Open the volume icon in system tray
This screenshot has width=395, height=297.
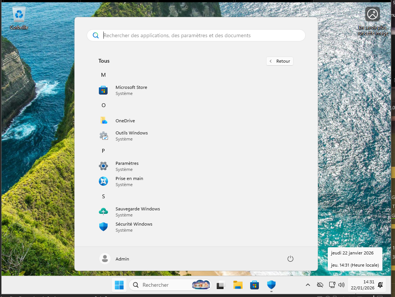click(341, 285)
